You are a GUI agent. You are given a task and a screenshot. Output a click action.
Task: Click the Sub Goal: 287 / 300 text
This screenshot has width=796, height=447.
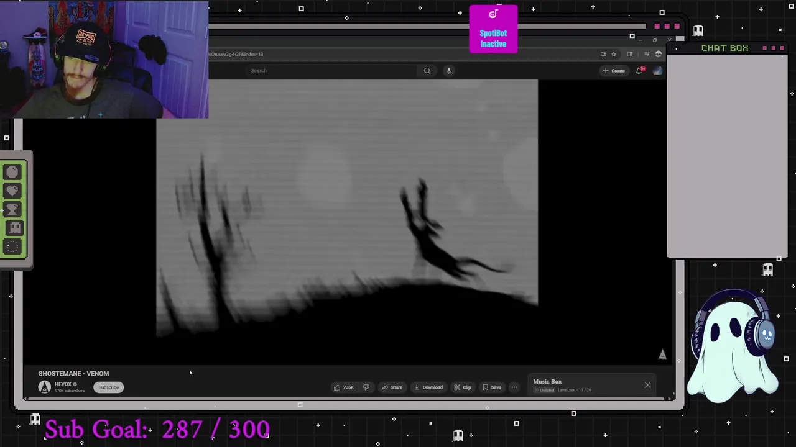tap(157, 429)
